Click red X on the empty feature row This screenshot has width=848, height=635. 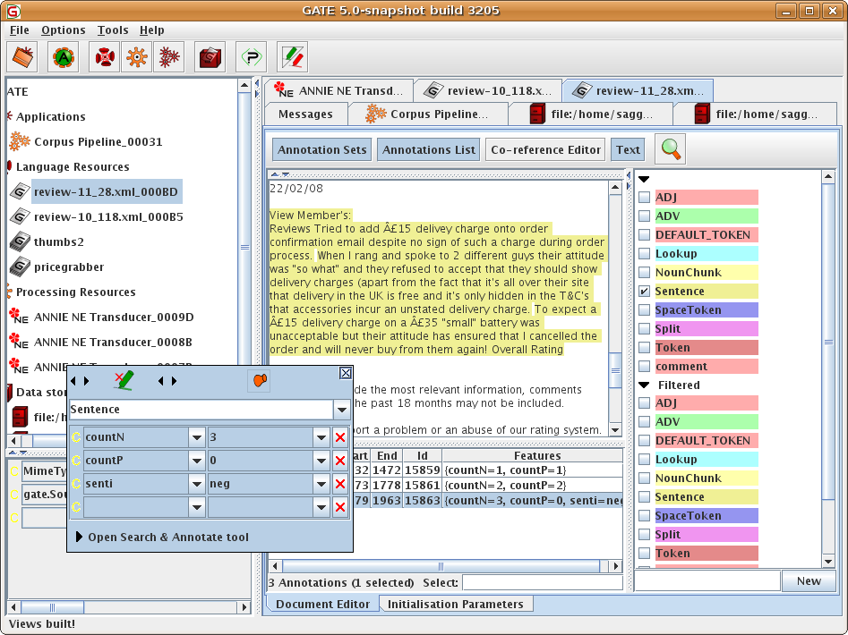point(340,506)
